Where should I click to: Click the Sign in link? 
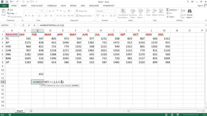tap(200, 6)
